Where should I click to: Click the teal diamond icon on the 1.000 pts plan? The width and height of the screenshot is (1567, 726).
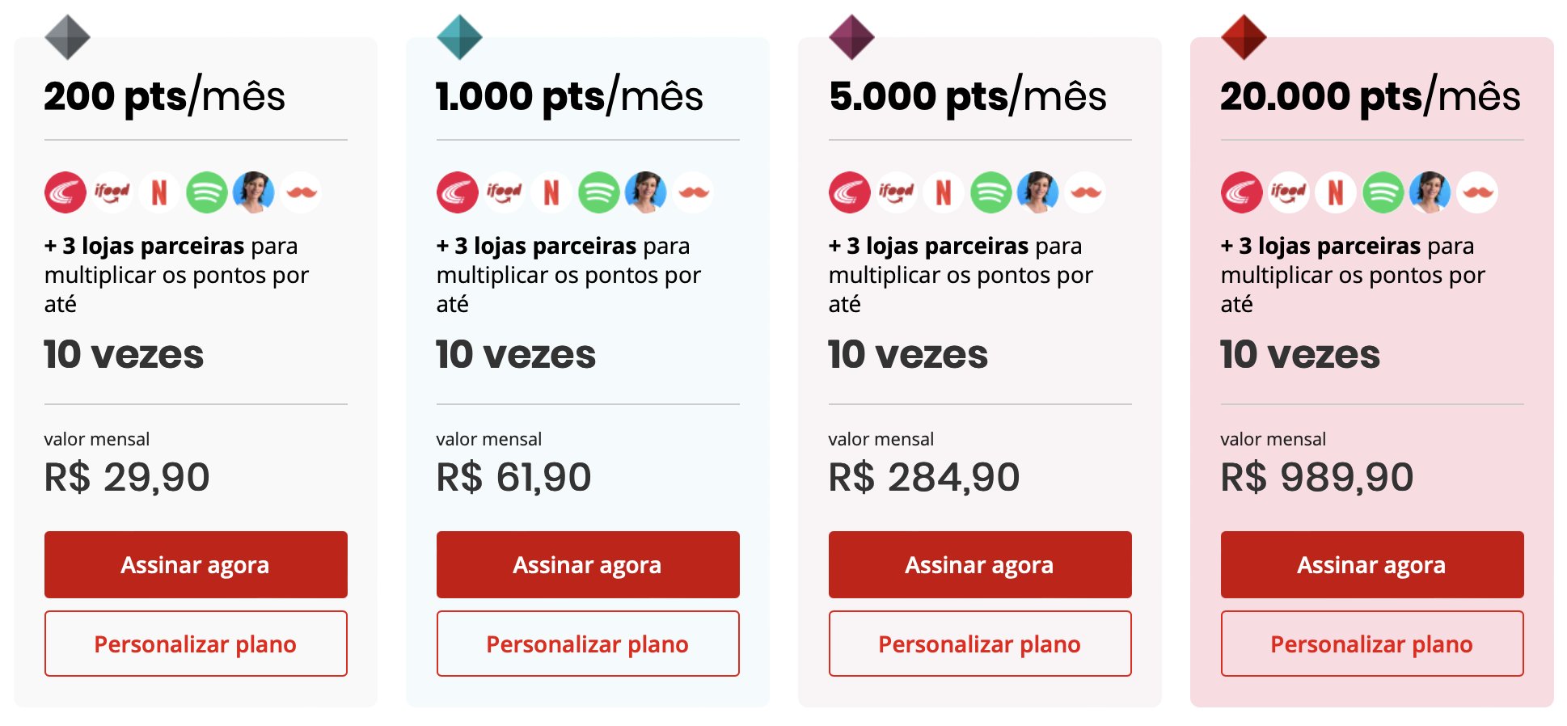(x=459, y=37)
